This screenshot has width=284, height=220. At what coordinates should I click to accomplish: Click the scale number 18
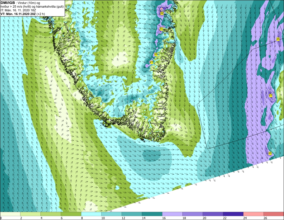point(184,218)
